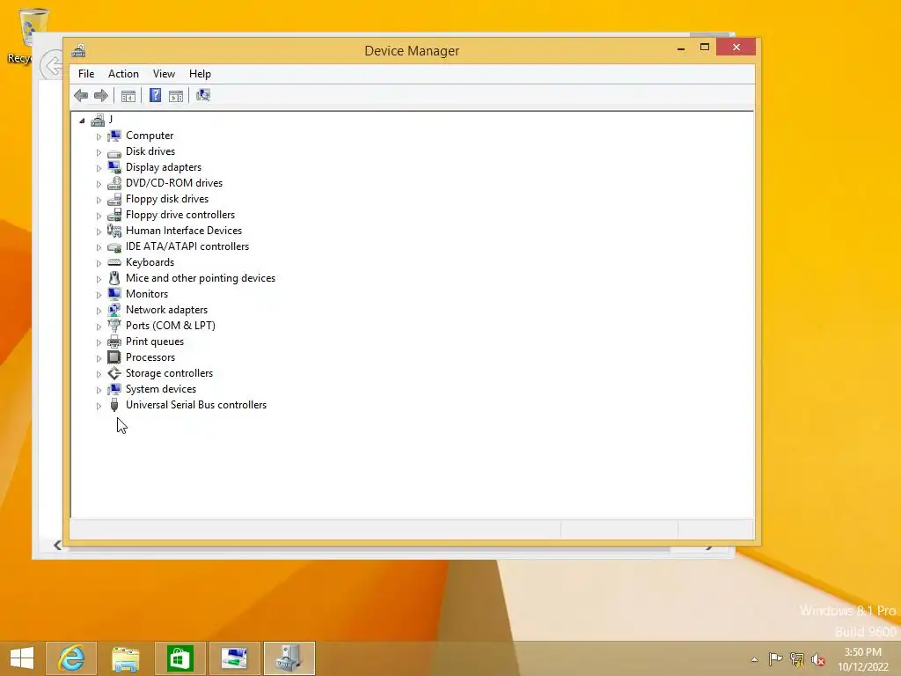Click the "System devices" label

pyautogui.click(x=161, y=389)
